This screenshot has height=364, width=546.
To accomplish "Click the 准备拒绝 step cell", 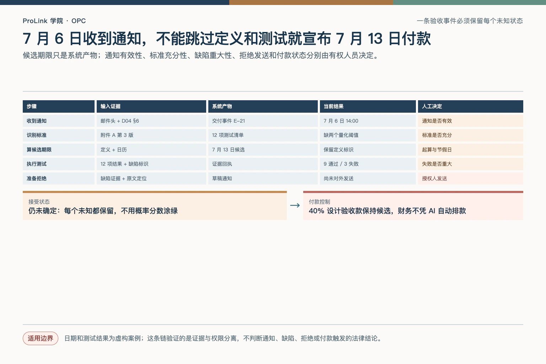I will [59, 178].
